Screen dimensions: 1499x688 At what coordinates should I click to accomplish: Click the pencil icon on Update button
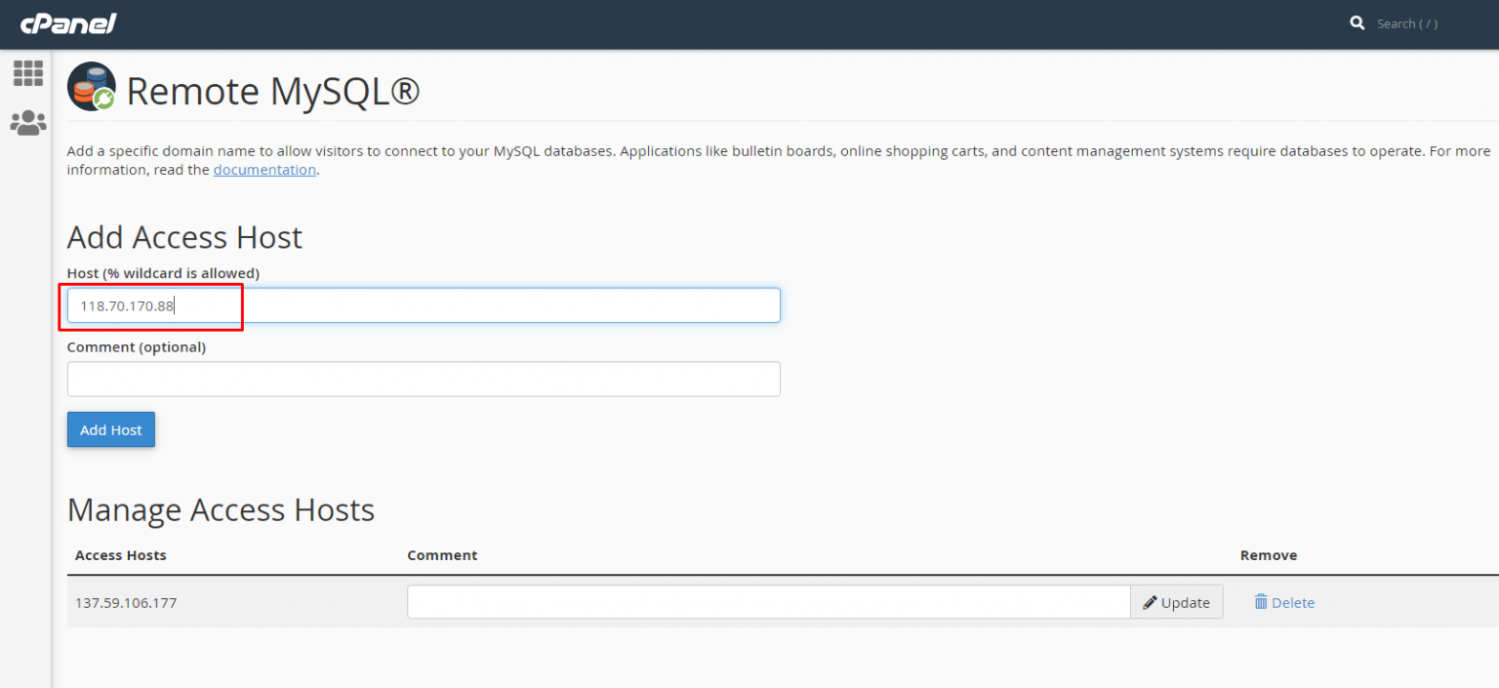[x=1152, y=602]
